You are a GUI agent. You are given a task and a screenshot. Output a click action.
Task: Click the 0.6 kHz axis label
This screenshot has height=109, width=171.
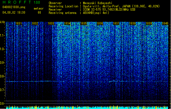coord(2,104)
